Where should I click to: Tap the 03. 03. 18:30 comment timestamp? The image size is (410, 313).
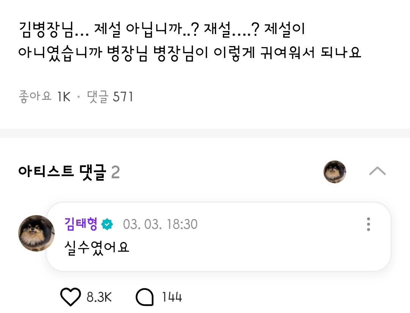click(x=160, y=224)
